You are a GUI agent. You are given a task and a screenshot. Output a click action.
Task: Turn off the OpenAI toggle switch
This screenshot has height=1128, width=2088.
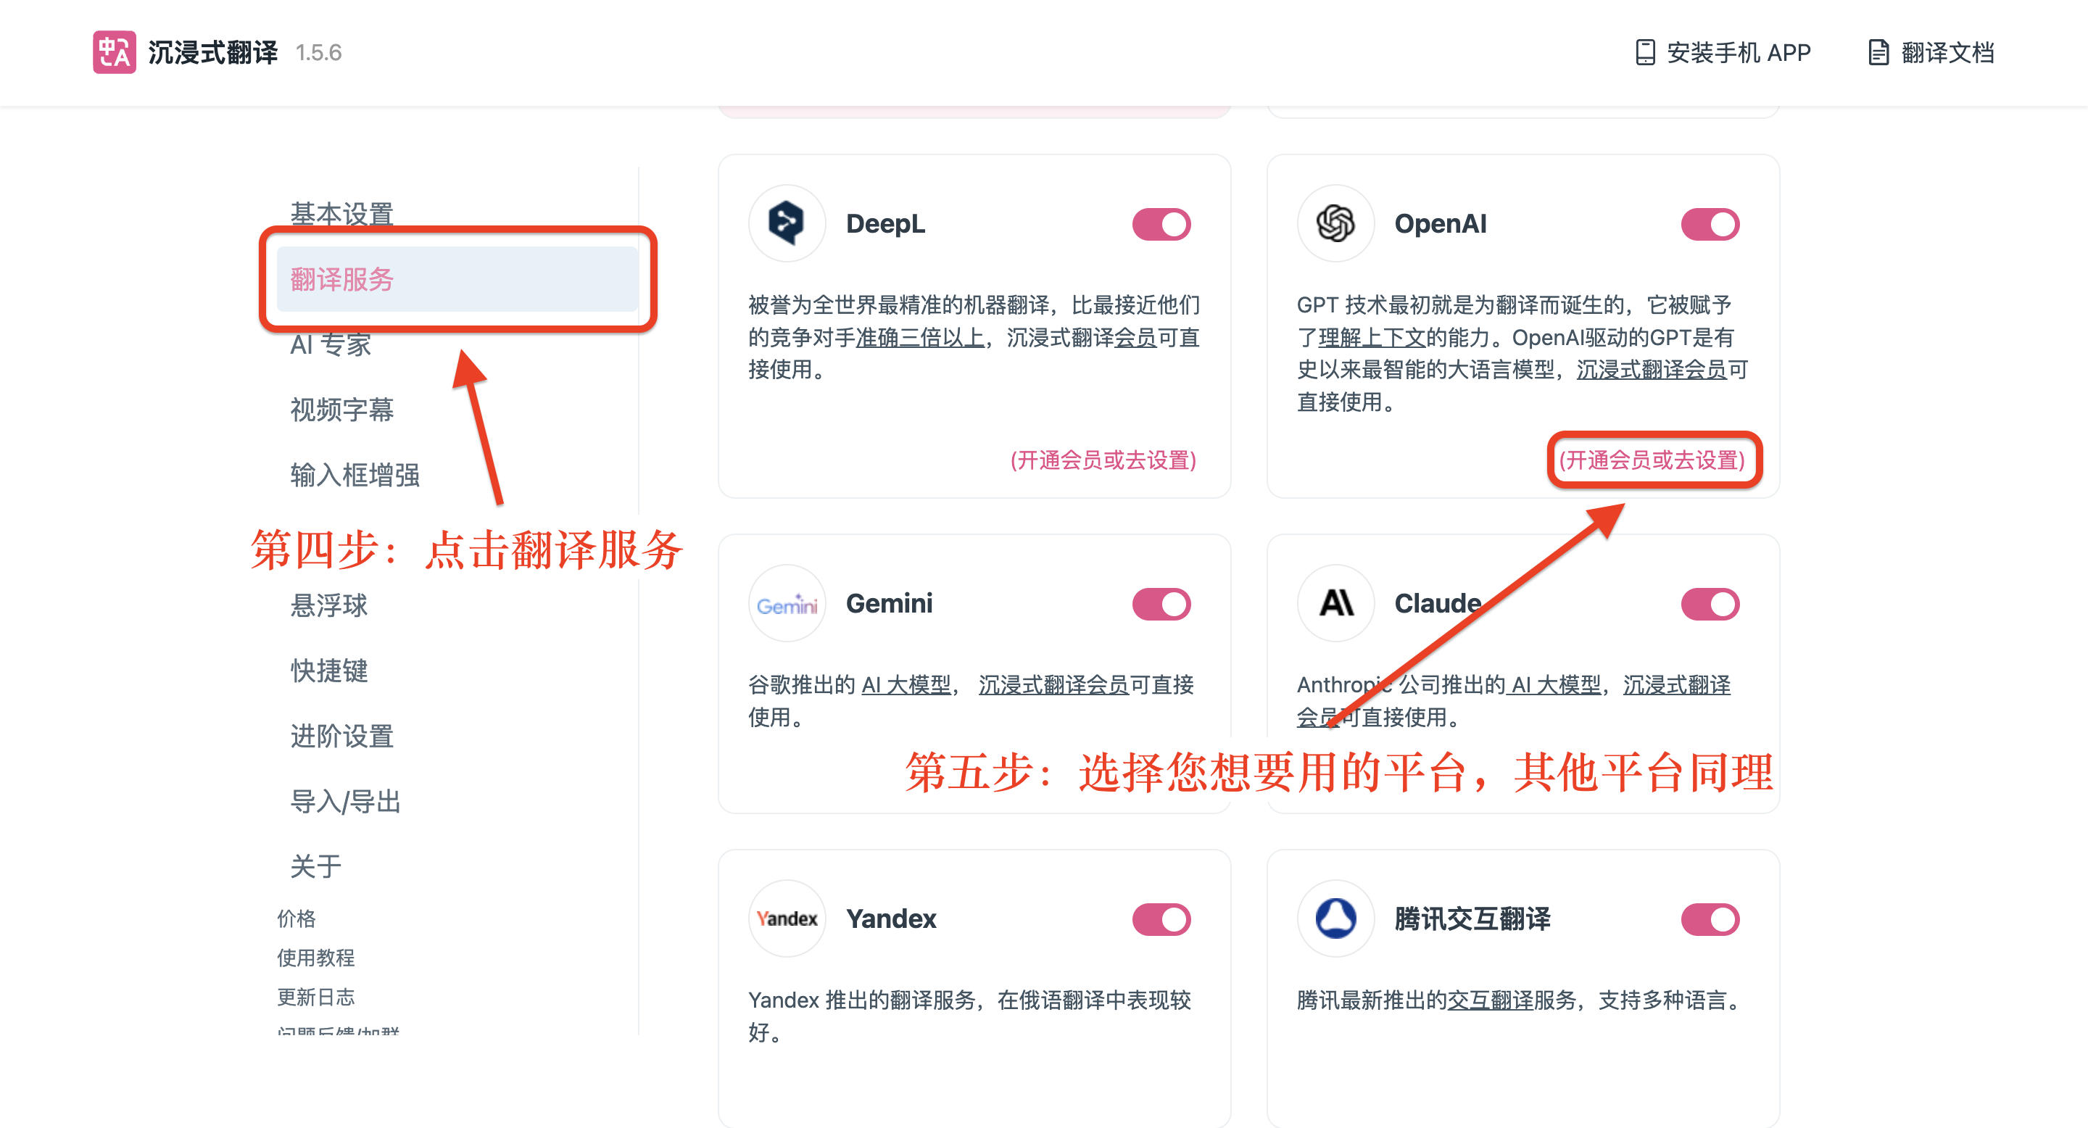[x=1710, y=225]
